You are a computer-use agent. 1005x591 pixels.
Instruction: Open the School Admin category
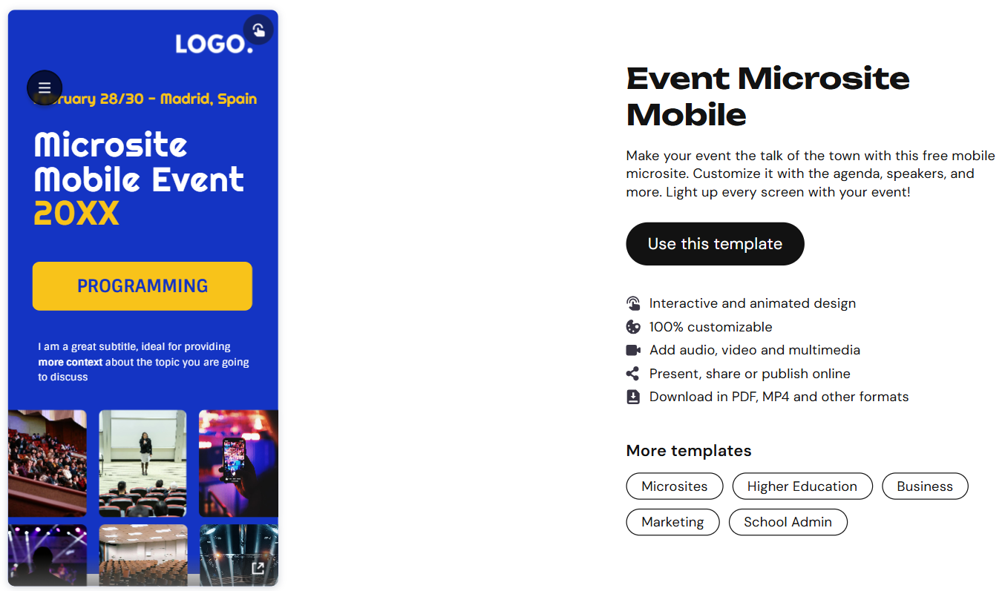[788, 521]
